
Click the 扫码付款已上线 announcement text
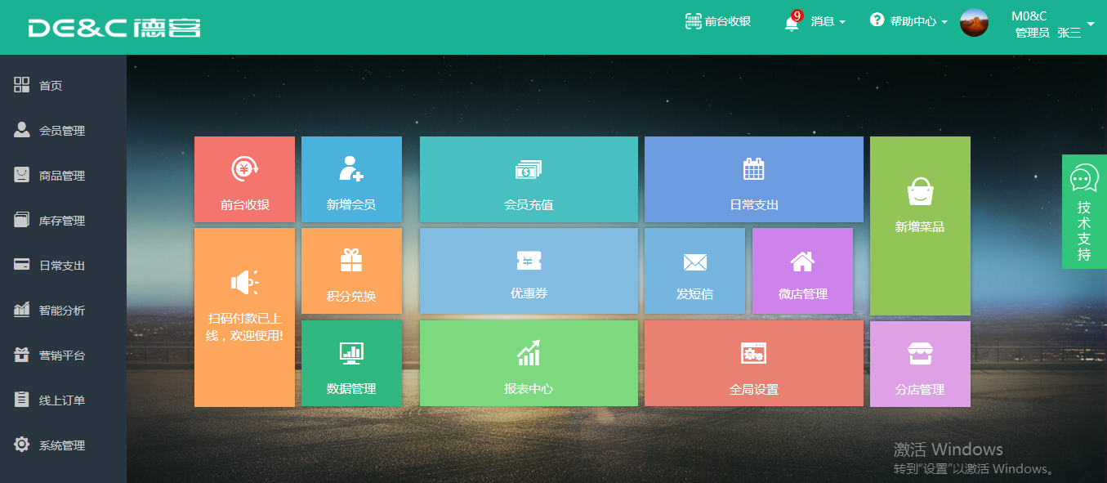244,326
